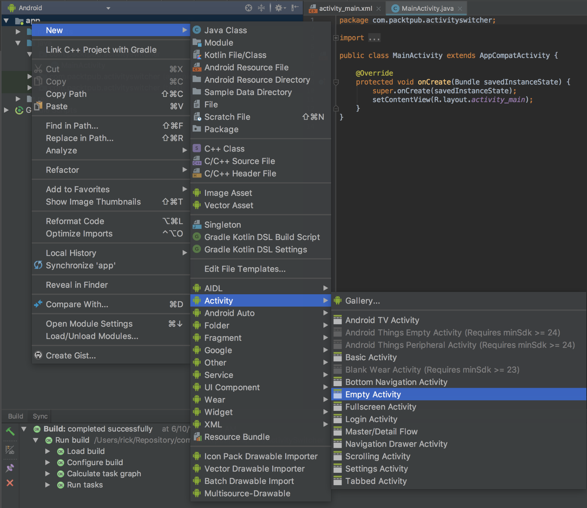The height and width of the screenshot is (508, 587).
Task: Switch to the Build tab
Action: click(15, 416)
